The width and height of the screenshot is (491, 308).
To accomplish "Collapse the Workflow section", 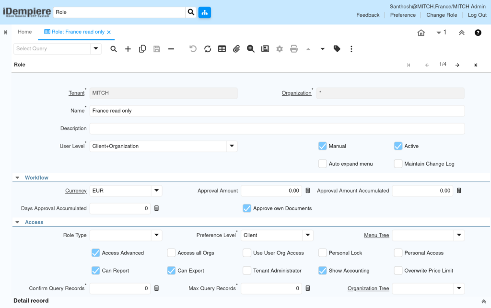I will pos(18,178).
